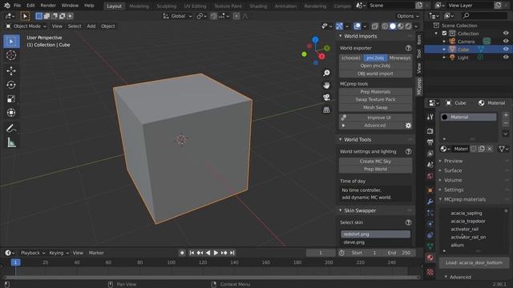Click the End frame 250 field
513x288 pixels.
pos(398,253)
